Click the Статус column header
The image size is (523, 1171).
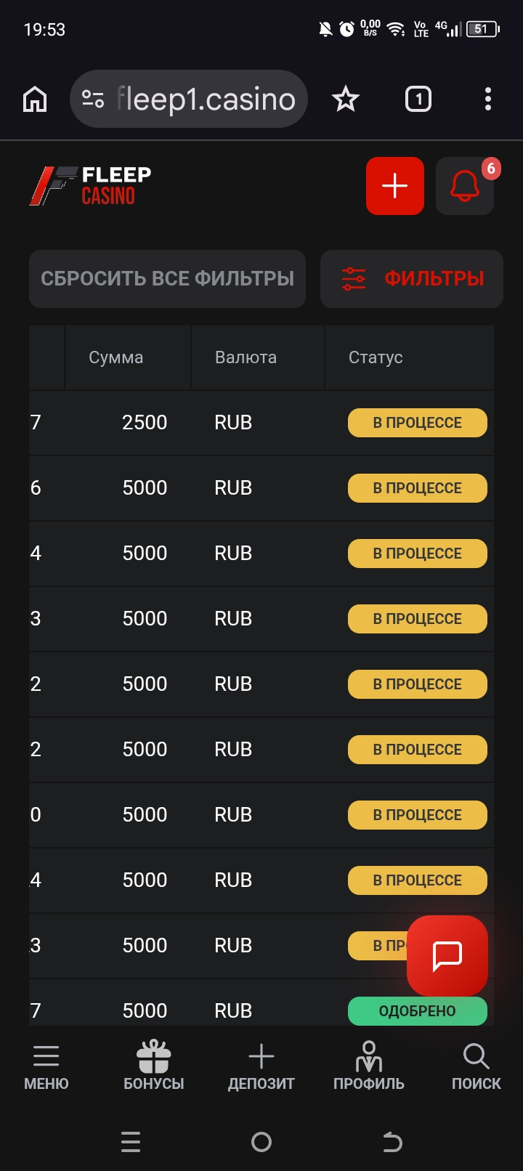click(x=376, y=357)
